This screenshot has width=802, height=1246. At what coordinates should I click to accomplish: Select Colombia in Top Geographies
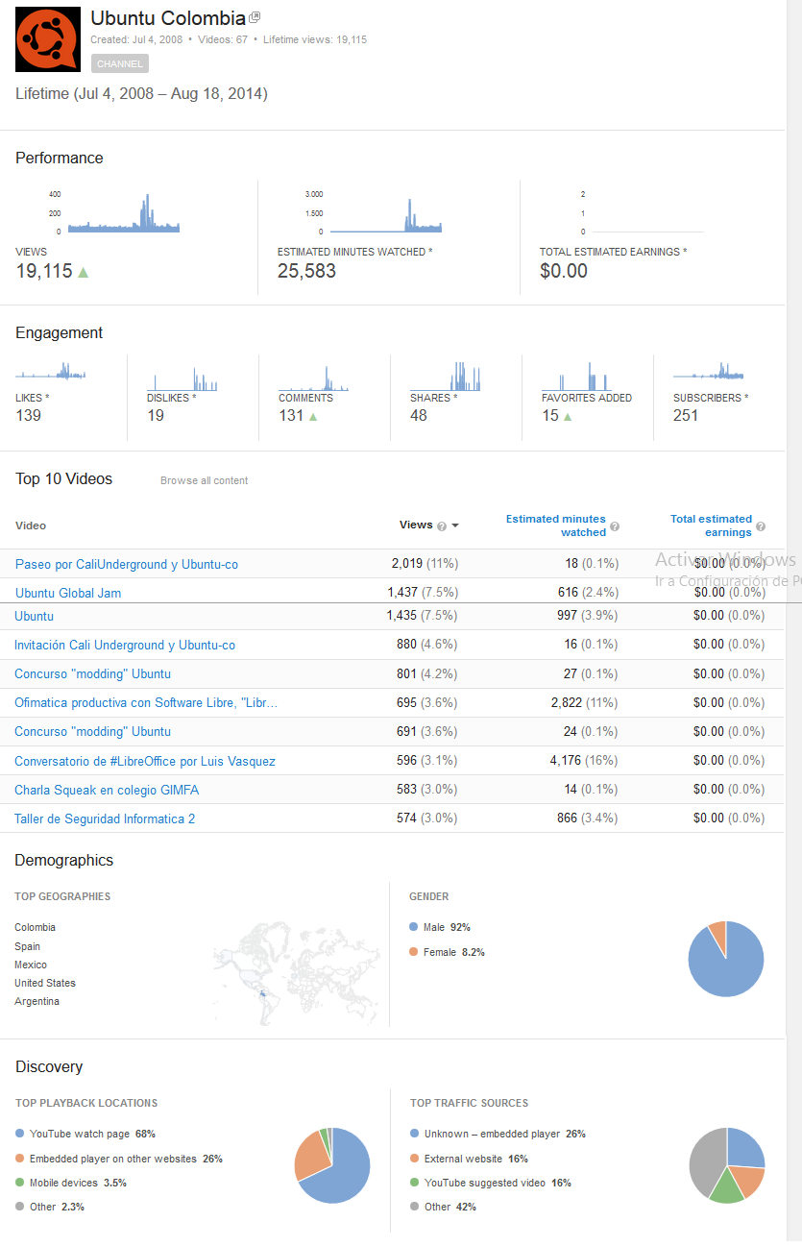pos(35,927)
